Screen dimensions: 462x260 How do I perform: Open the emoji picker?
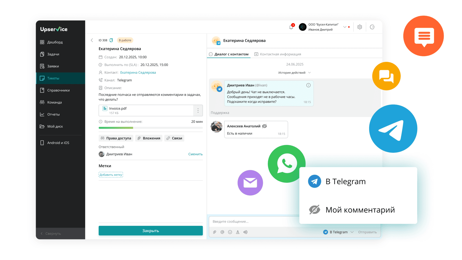230,232
